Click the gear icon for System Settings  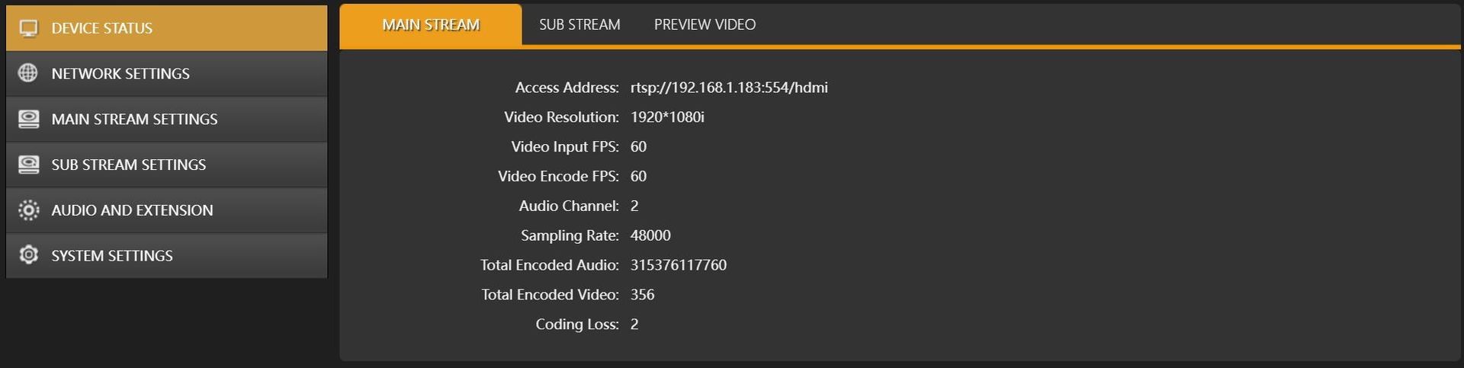pyautogui.click(x=29, y=255)
